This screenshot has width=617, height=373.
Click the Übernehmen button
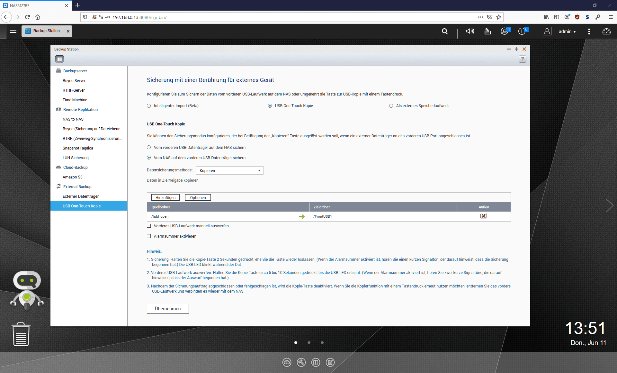(168, 309)
